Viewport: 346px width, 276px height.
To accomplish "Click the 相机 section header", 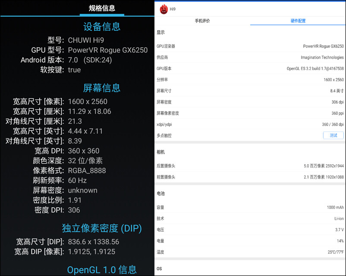I will click(160, 152).
